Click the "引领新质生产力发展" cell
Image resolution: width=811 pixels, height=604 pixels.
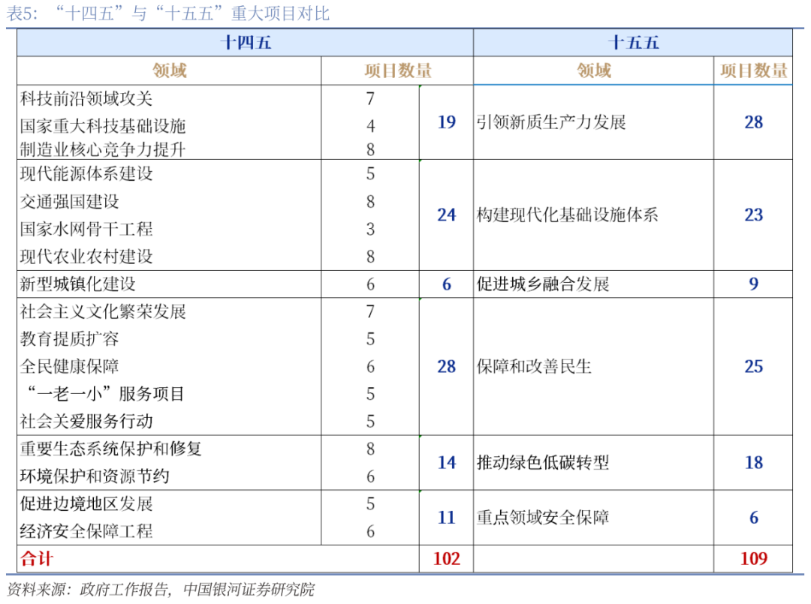coord(551,122)
